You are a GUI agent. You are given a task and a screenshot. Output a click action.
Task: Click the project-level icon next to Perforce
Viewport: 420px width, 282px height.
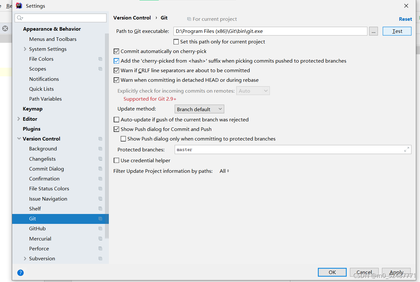click(x=101, y=248)
